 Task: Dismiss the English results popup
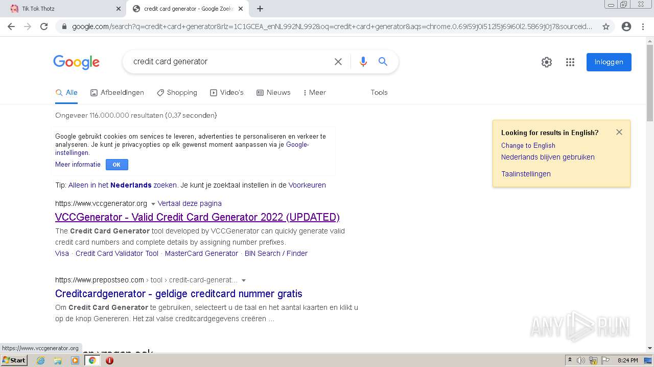tap(619, 132)
